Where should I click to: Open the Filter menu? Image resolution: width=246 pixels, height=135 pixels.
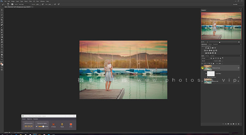click(x=31, y=1)
